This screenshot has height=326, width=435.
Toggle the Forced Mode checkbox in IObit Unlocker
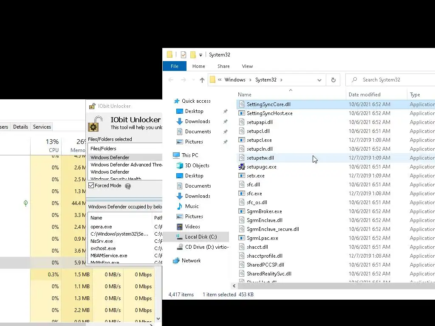[x=91, y=185]
